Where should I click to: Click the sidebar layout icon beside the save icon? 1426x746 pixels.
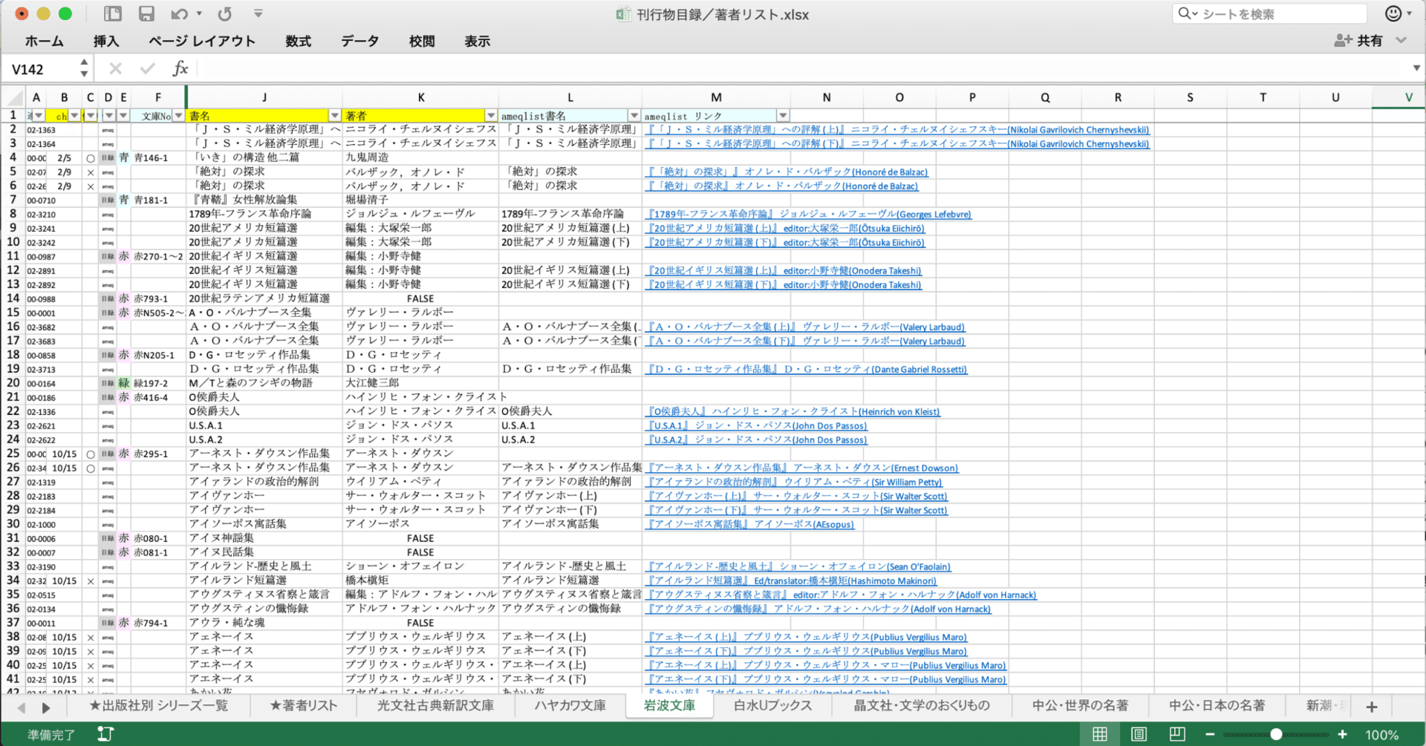pyautogui.click(x=113, y=13)
